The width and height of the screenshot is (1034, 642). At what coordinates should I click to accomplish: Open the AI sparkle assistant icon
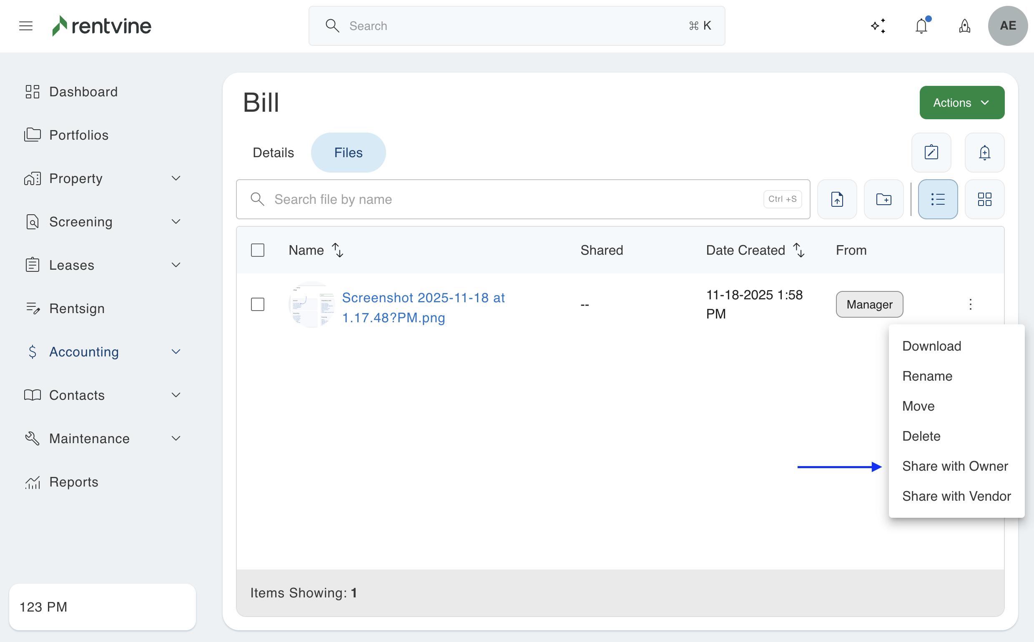(878, 26)
